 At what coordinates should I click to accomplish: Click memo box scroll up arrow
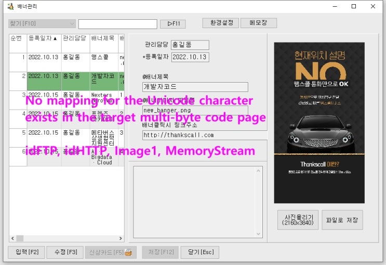[x=258, y=170]
